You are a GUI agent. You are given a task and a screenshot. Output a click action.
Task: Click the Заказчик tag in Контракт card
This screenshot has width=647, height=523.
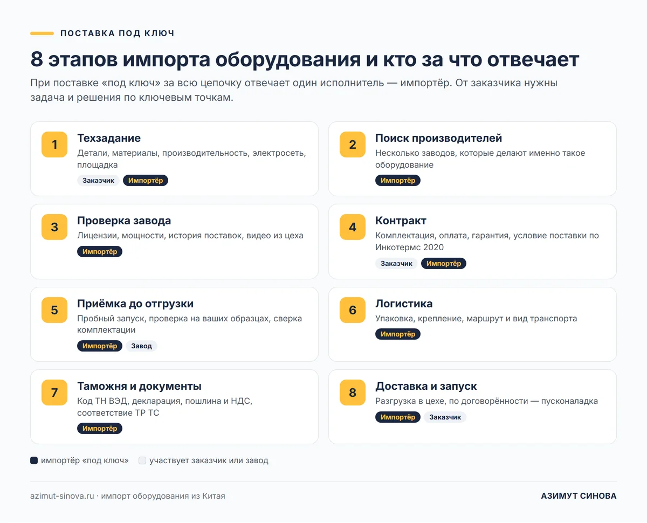[396, 264]
